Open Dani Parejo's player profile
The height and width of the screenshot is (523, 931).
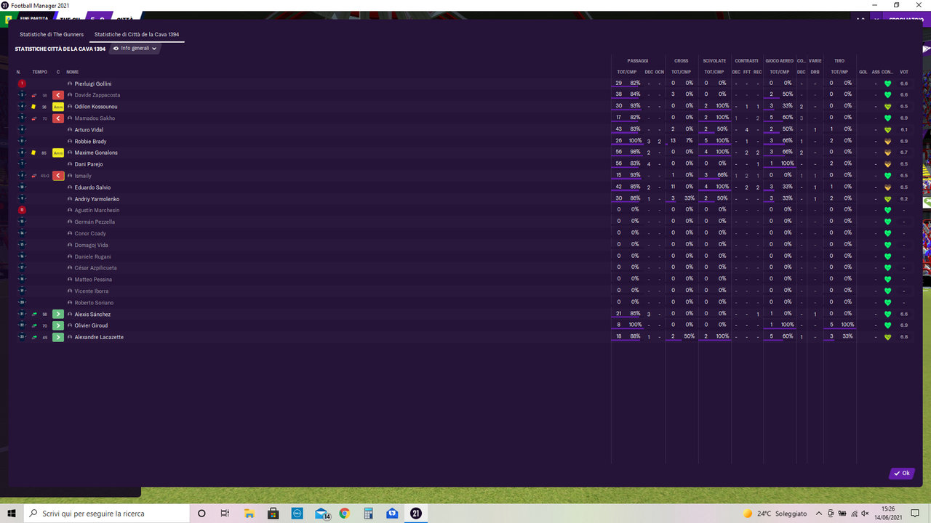pyautogui.click(x=89, y=164)
